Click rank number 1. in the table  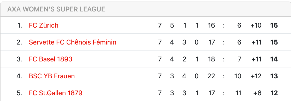(x=20, y=25)
